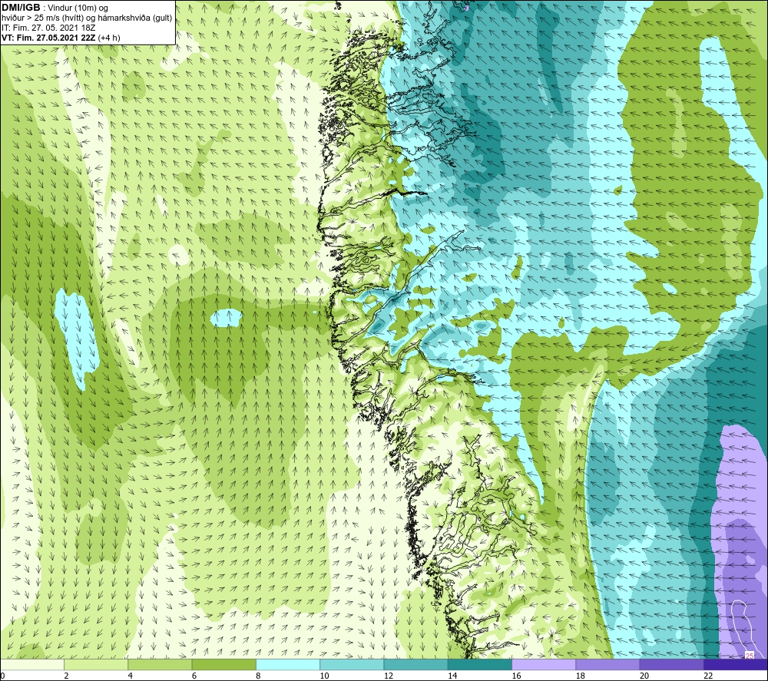Image resolution: width=768 pixels, height=681 pixels.
Task: Click the '25' gust contour label
Action: point(750,655)
